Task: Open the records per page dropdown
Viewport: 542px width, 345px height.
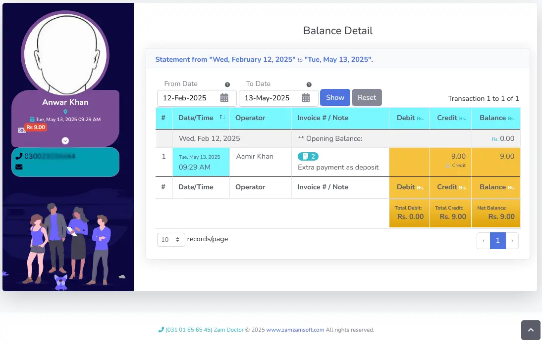Action: 171,240
